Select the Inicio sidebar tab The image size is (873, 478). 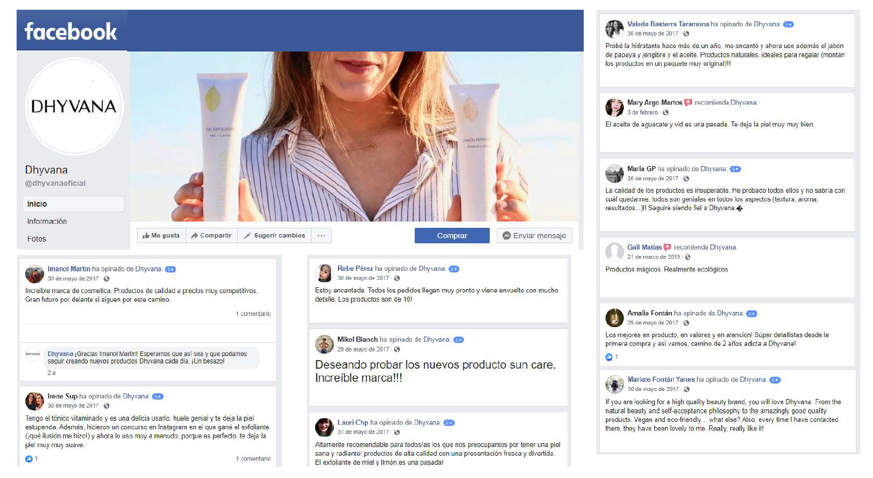click(x=73, y=204)
